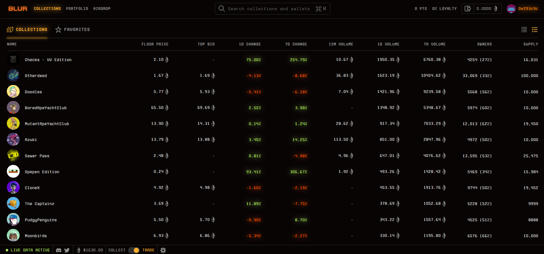
Task: Open the Checks - VV Edition name link
Action: [48, 60]
